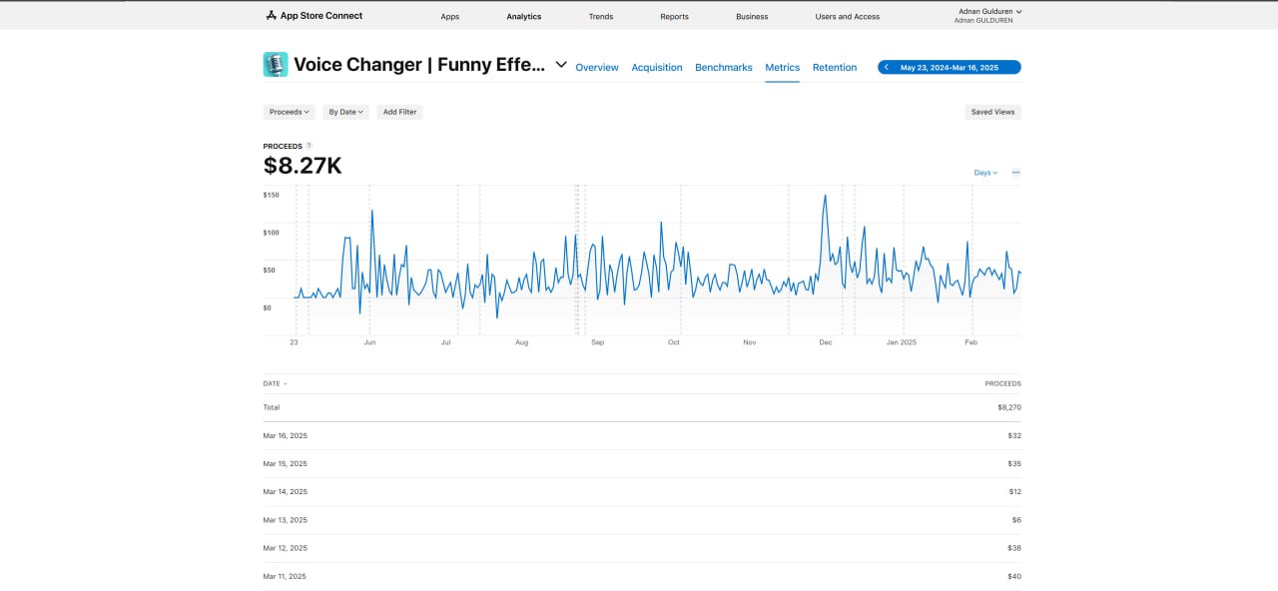Open the Proceeds metric dropdown
Image resolution: width=1278 pixels, height=591 pixels.
click(x=290, y=112)
